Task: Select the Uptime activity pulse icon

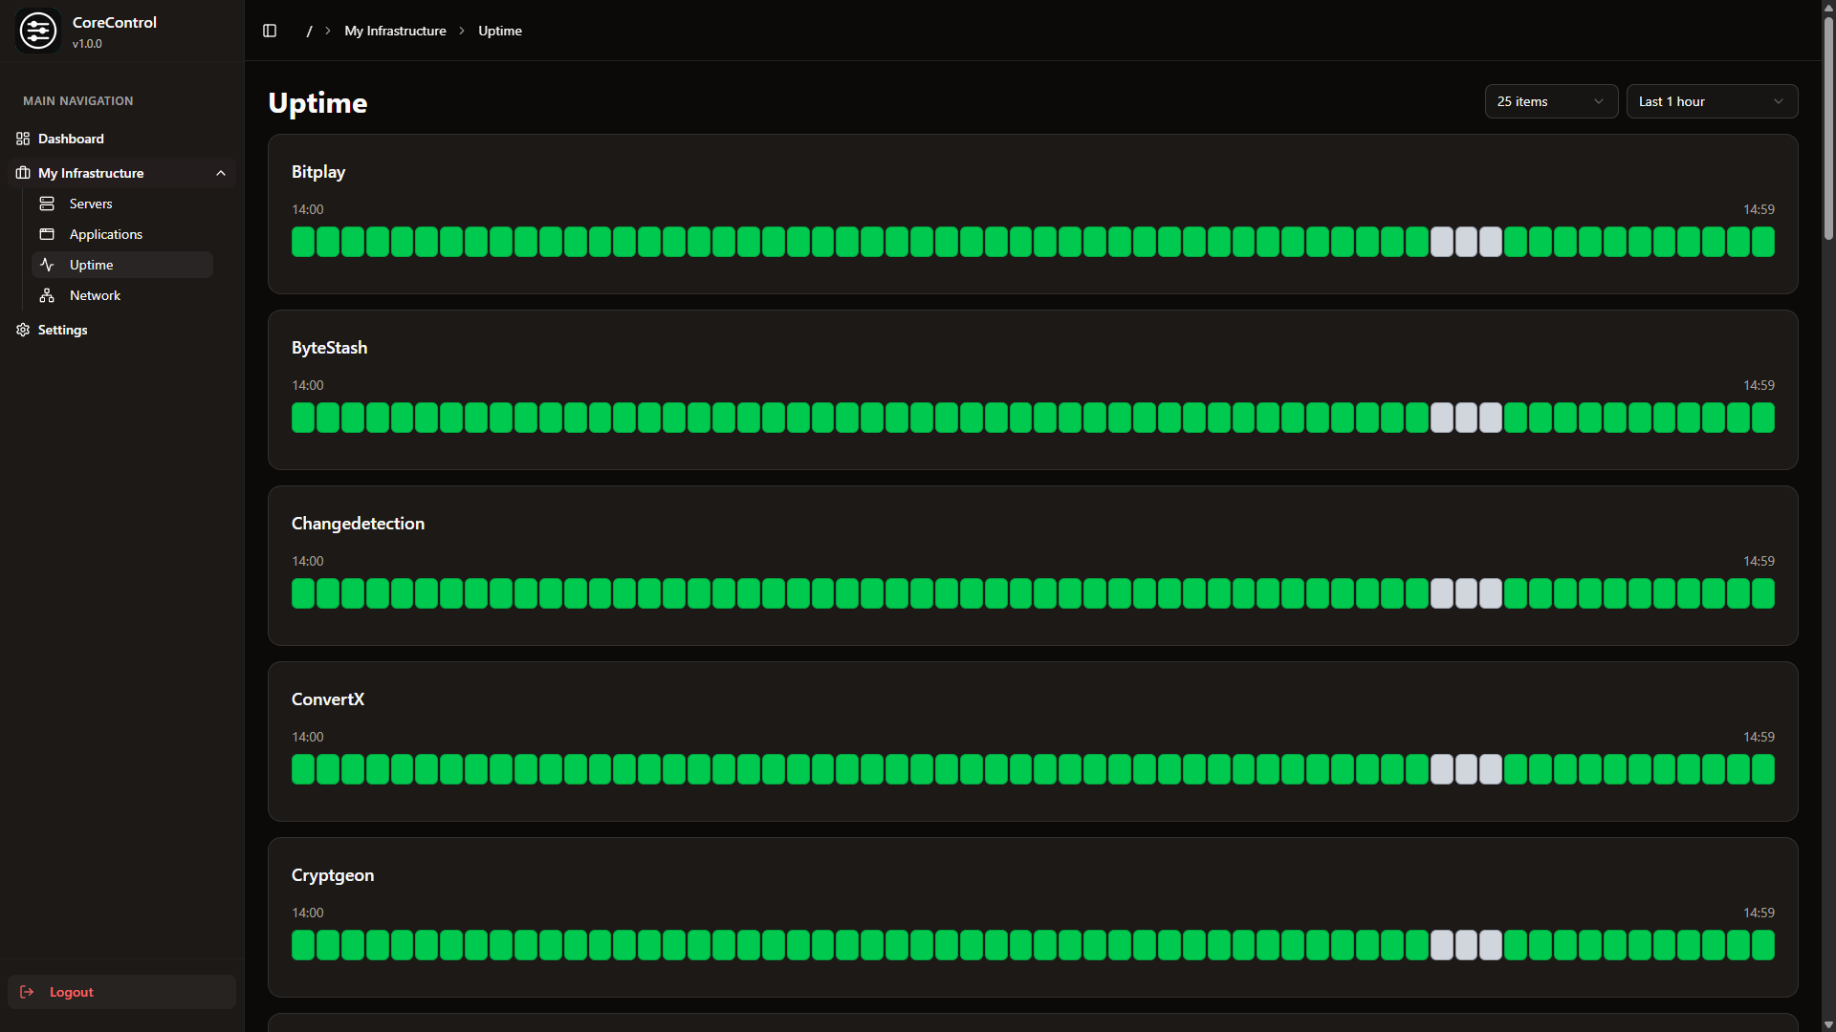Action: [x=48, y=265]
